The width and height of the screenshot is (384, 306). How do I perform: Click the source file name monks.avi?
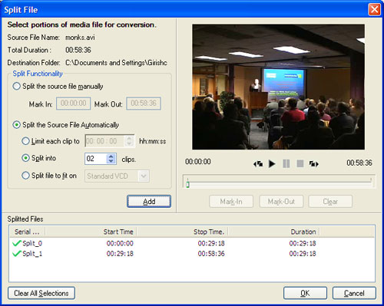[80, 38]
